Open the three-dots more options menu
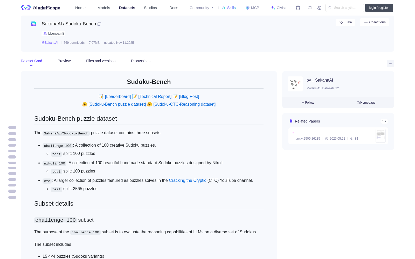Screen dimensions: 415x259 coord(390,63)
